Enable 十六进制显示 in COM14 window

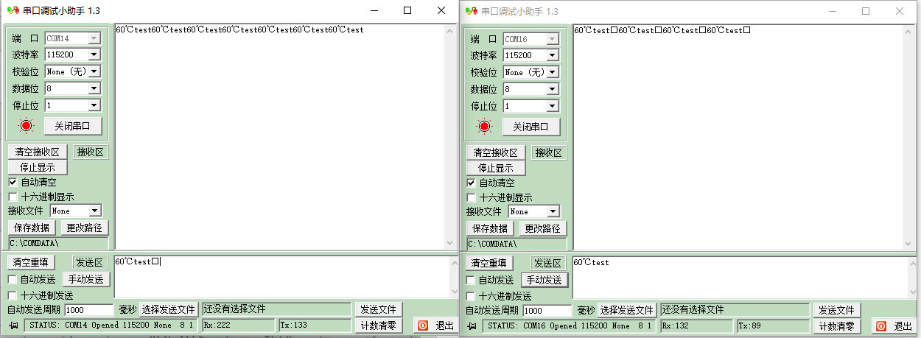point(13,197)
